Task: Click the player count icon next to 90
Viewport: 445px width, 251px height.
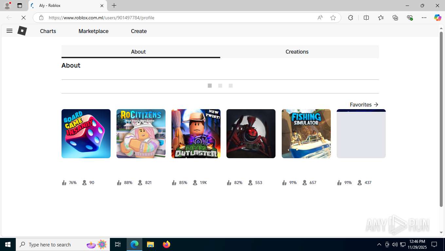Action: (84, 183)
